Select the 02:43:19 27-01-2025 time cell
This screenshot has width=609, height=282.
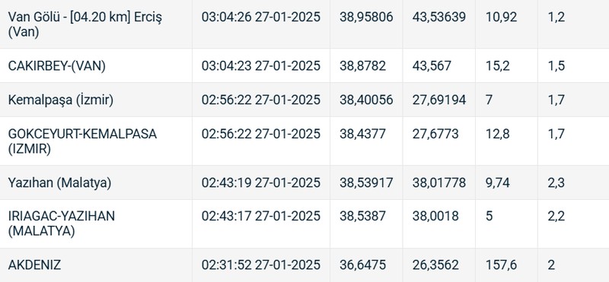coord(260,182)
